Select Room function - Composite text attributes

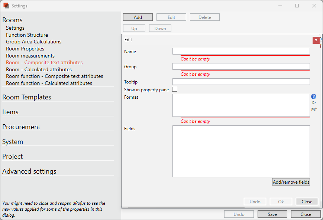pos(54,76)
